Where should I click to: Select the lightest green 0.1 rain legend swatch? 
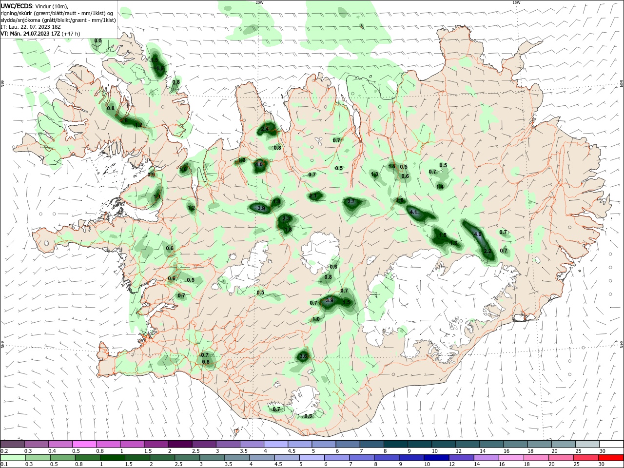12,458
